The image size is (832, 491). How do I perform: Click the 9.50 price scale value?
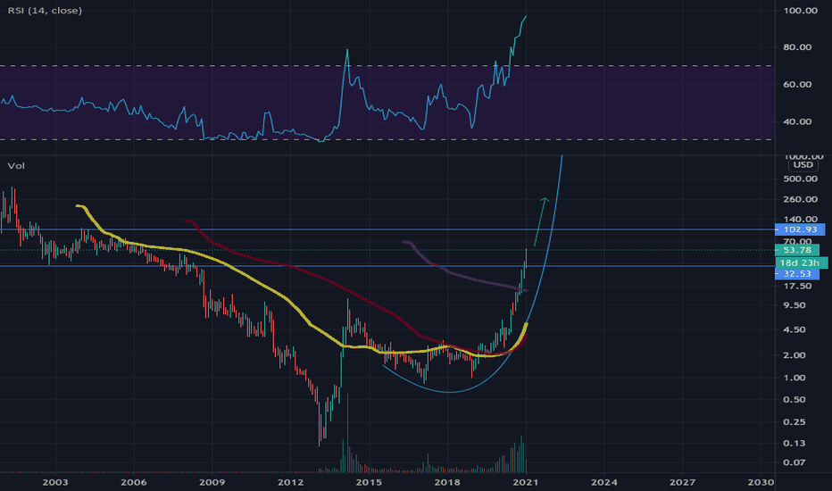click(x=795, y=305)
